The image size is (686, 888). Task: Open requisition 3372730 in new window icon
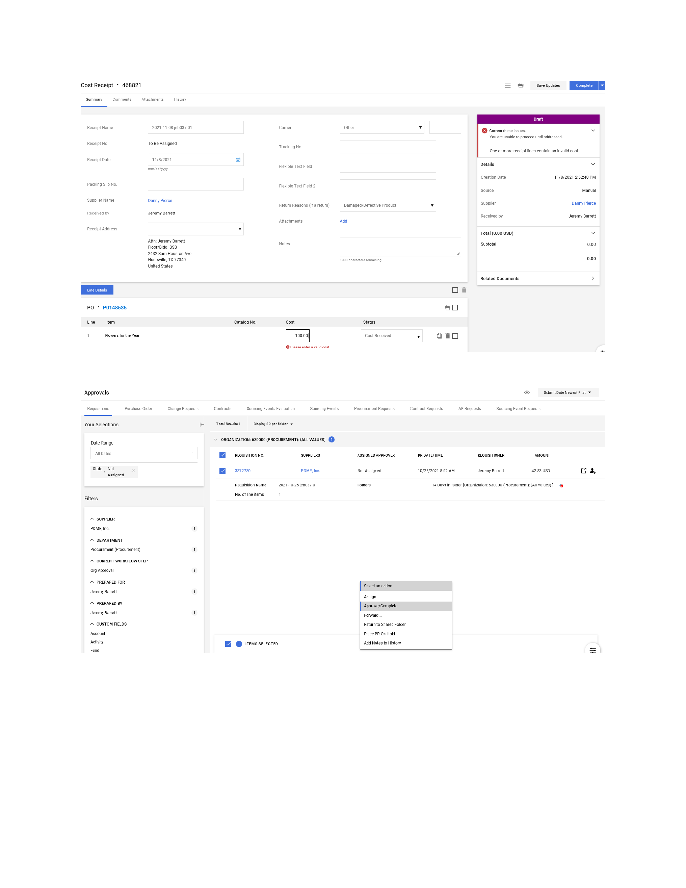coord(584,471)
